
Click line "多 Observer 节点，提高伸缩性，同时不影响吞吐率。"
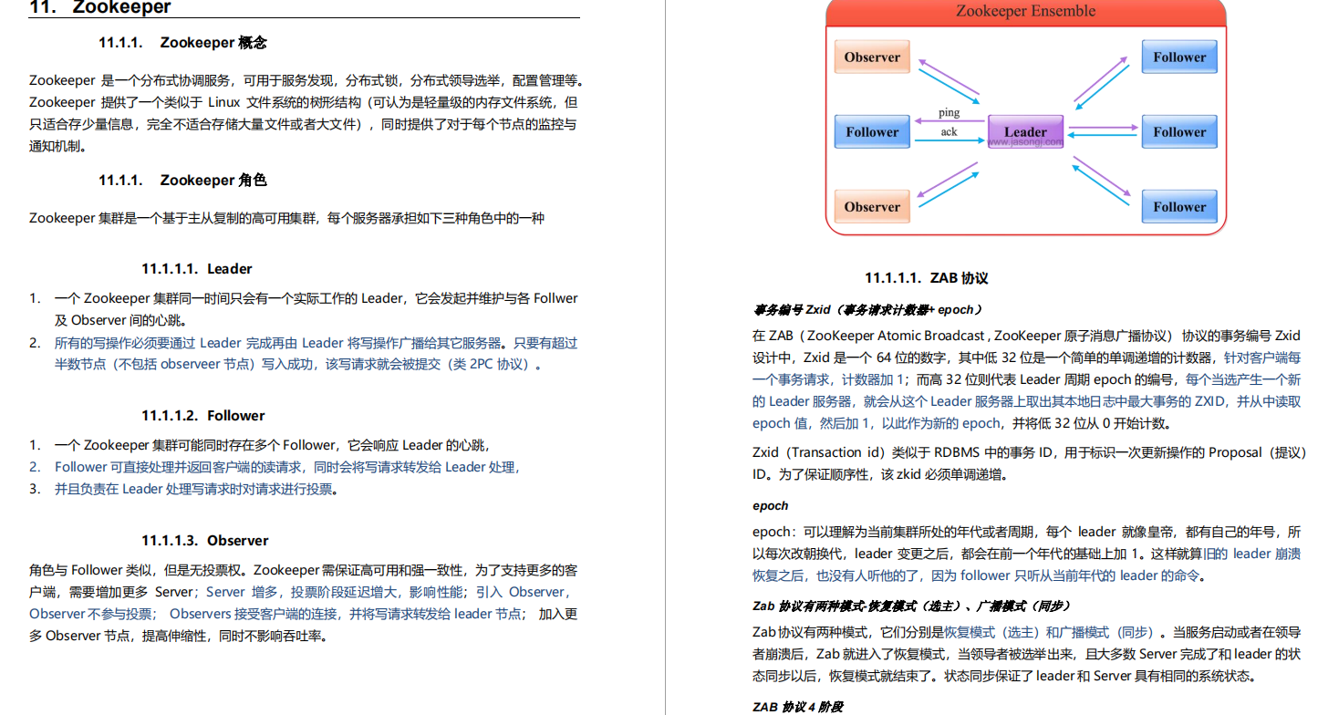click(x=179, y=636)
